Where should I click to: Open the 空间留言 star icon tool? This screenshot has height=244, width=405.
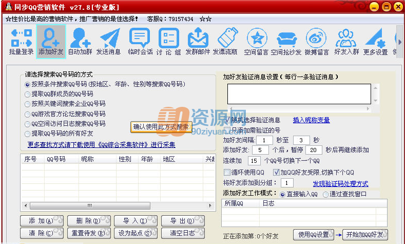(x=256, y=42)
